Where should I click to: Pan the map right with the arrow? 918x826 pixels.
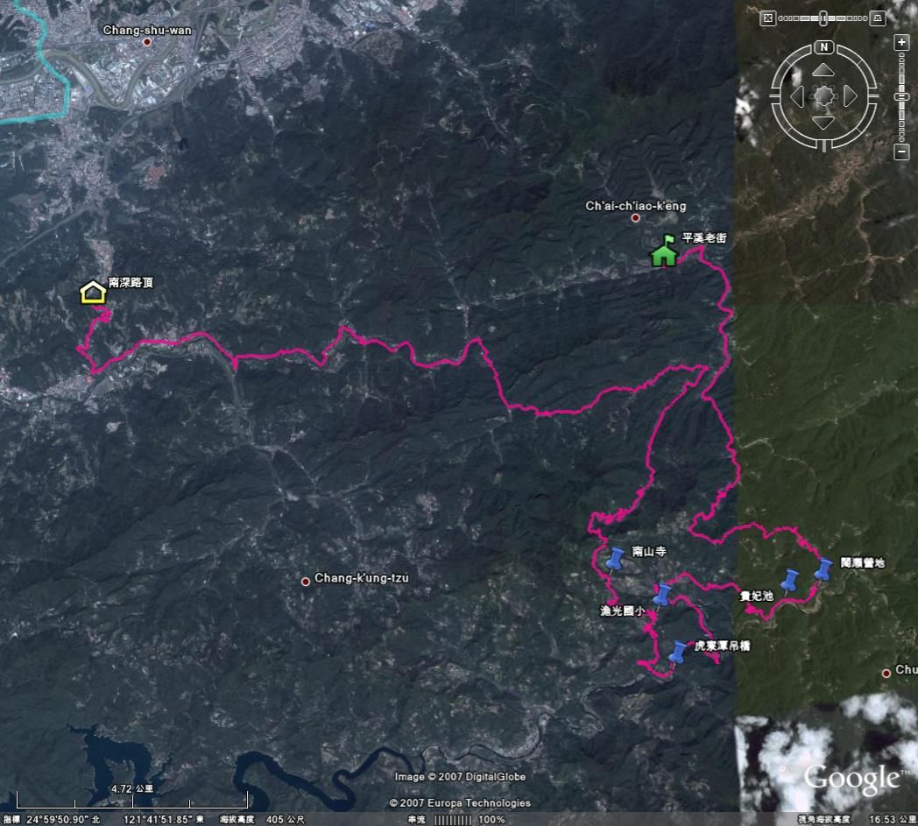pyautogui.click(x=850, y=96)
